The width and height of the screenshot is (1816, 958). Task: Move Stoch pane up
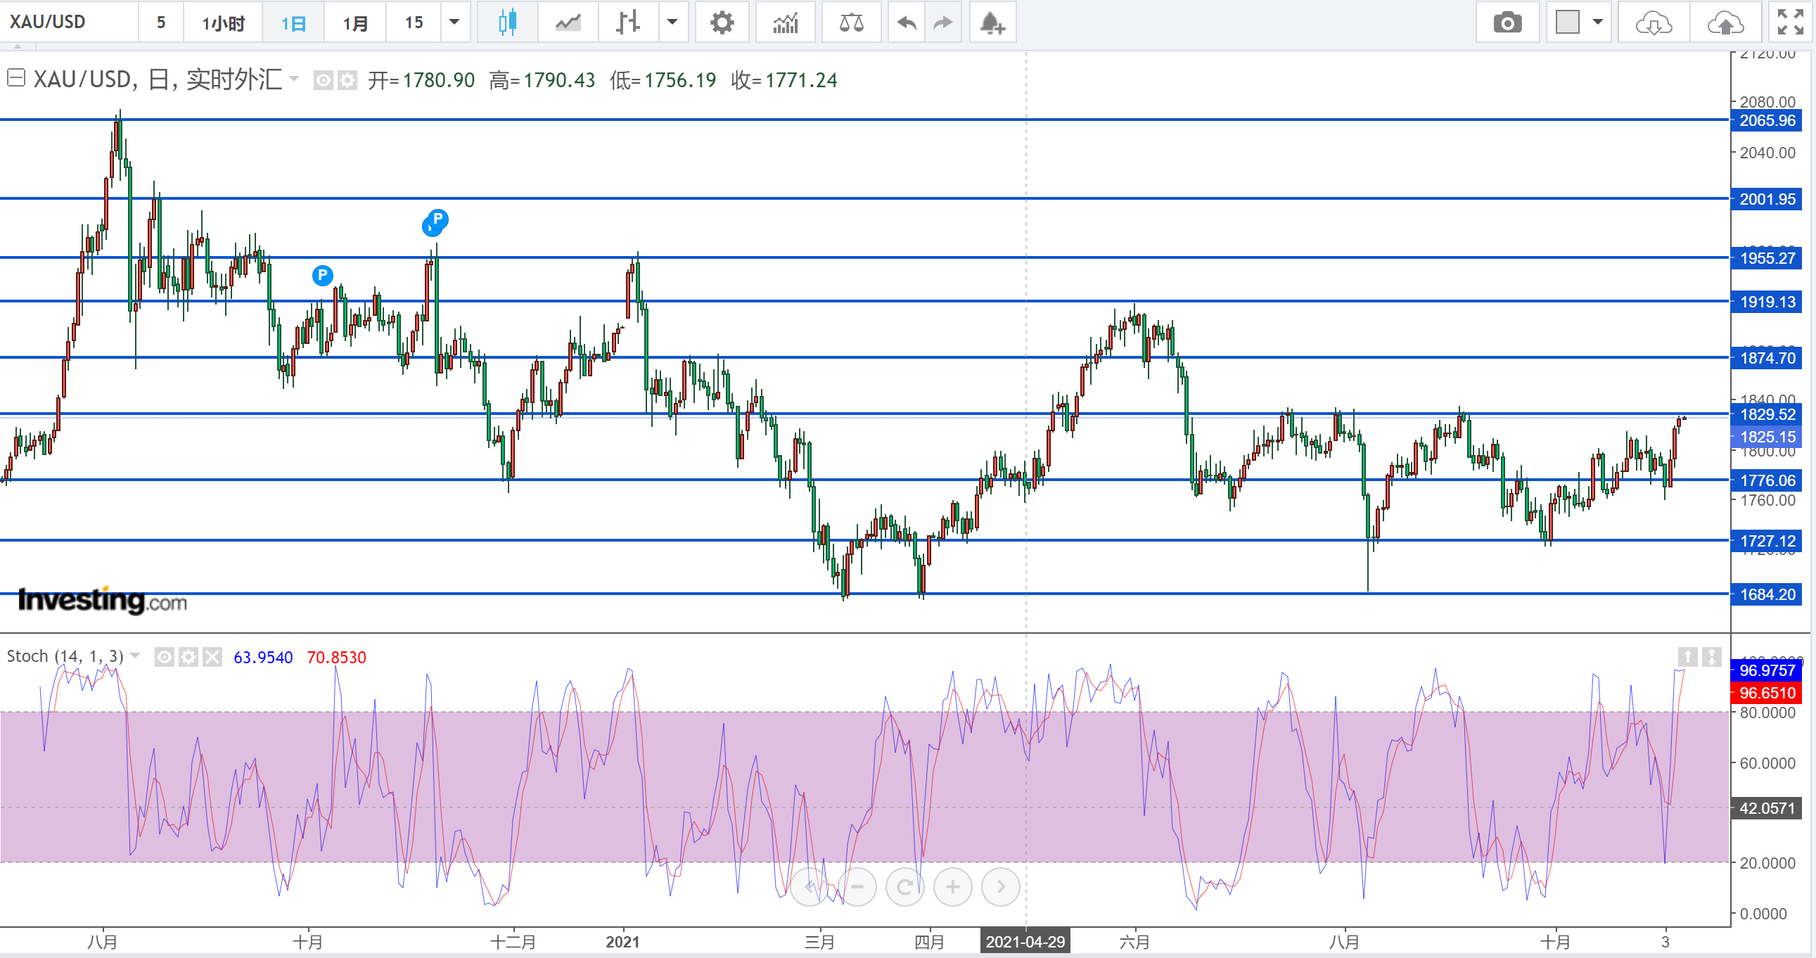pyautogui.click(x=1687, y=657)
